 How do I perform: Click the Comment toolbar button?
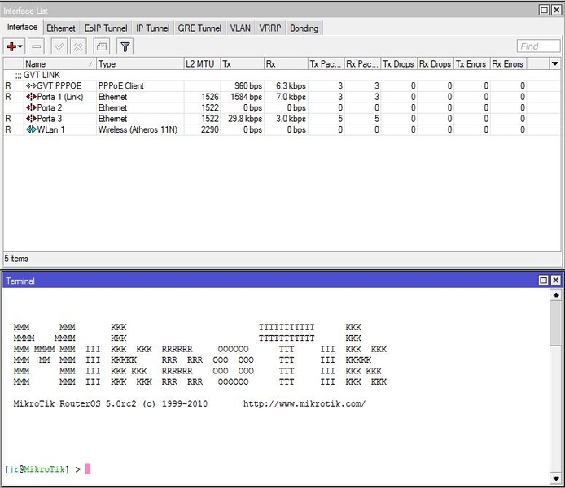tap(102, 46)
